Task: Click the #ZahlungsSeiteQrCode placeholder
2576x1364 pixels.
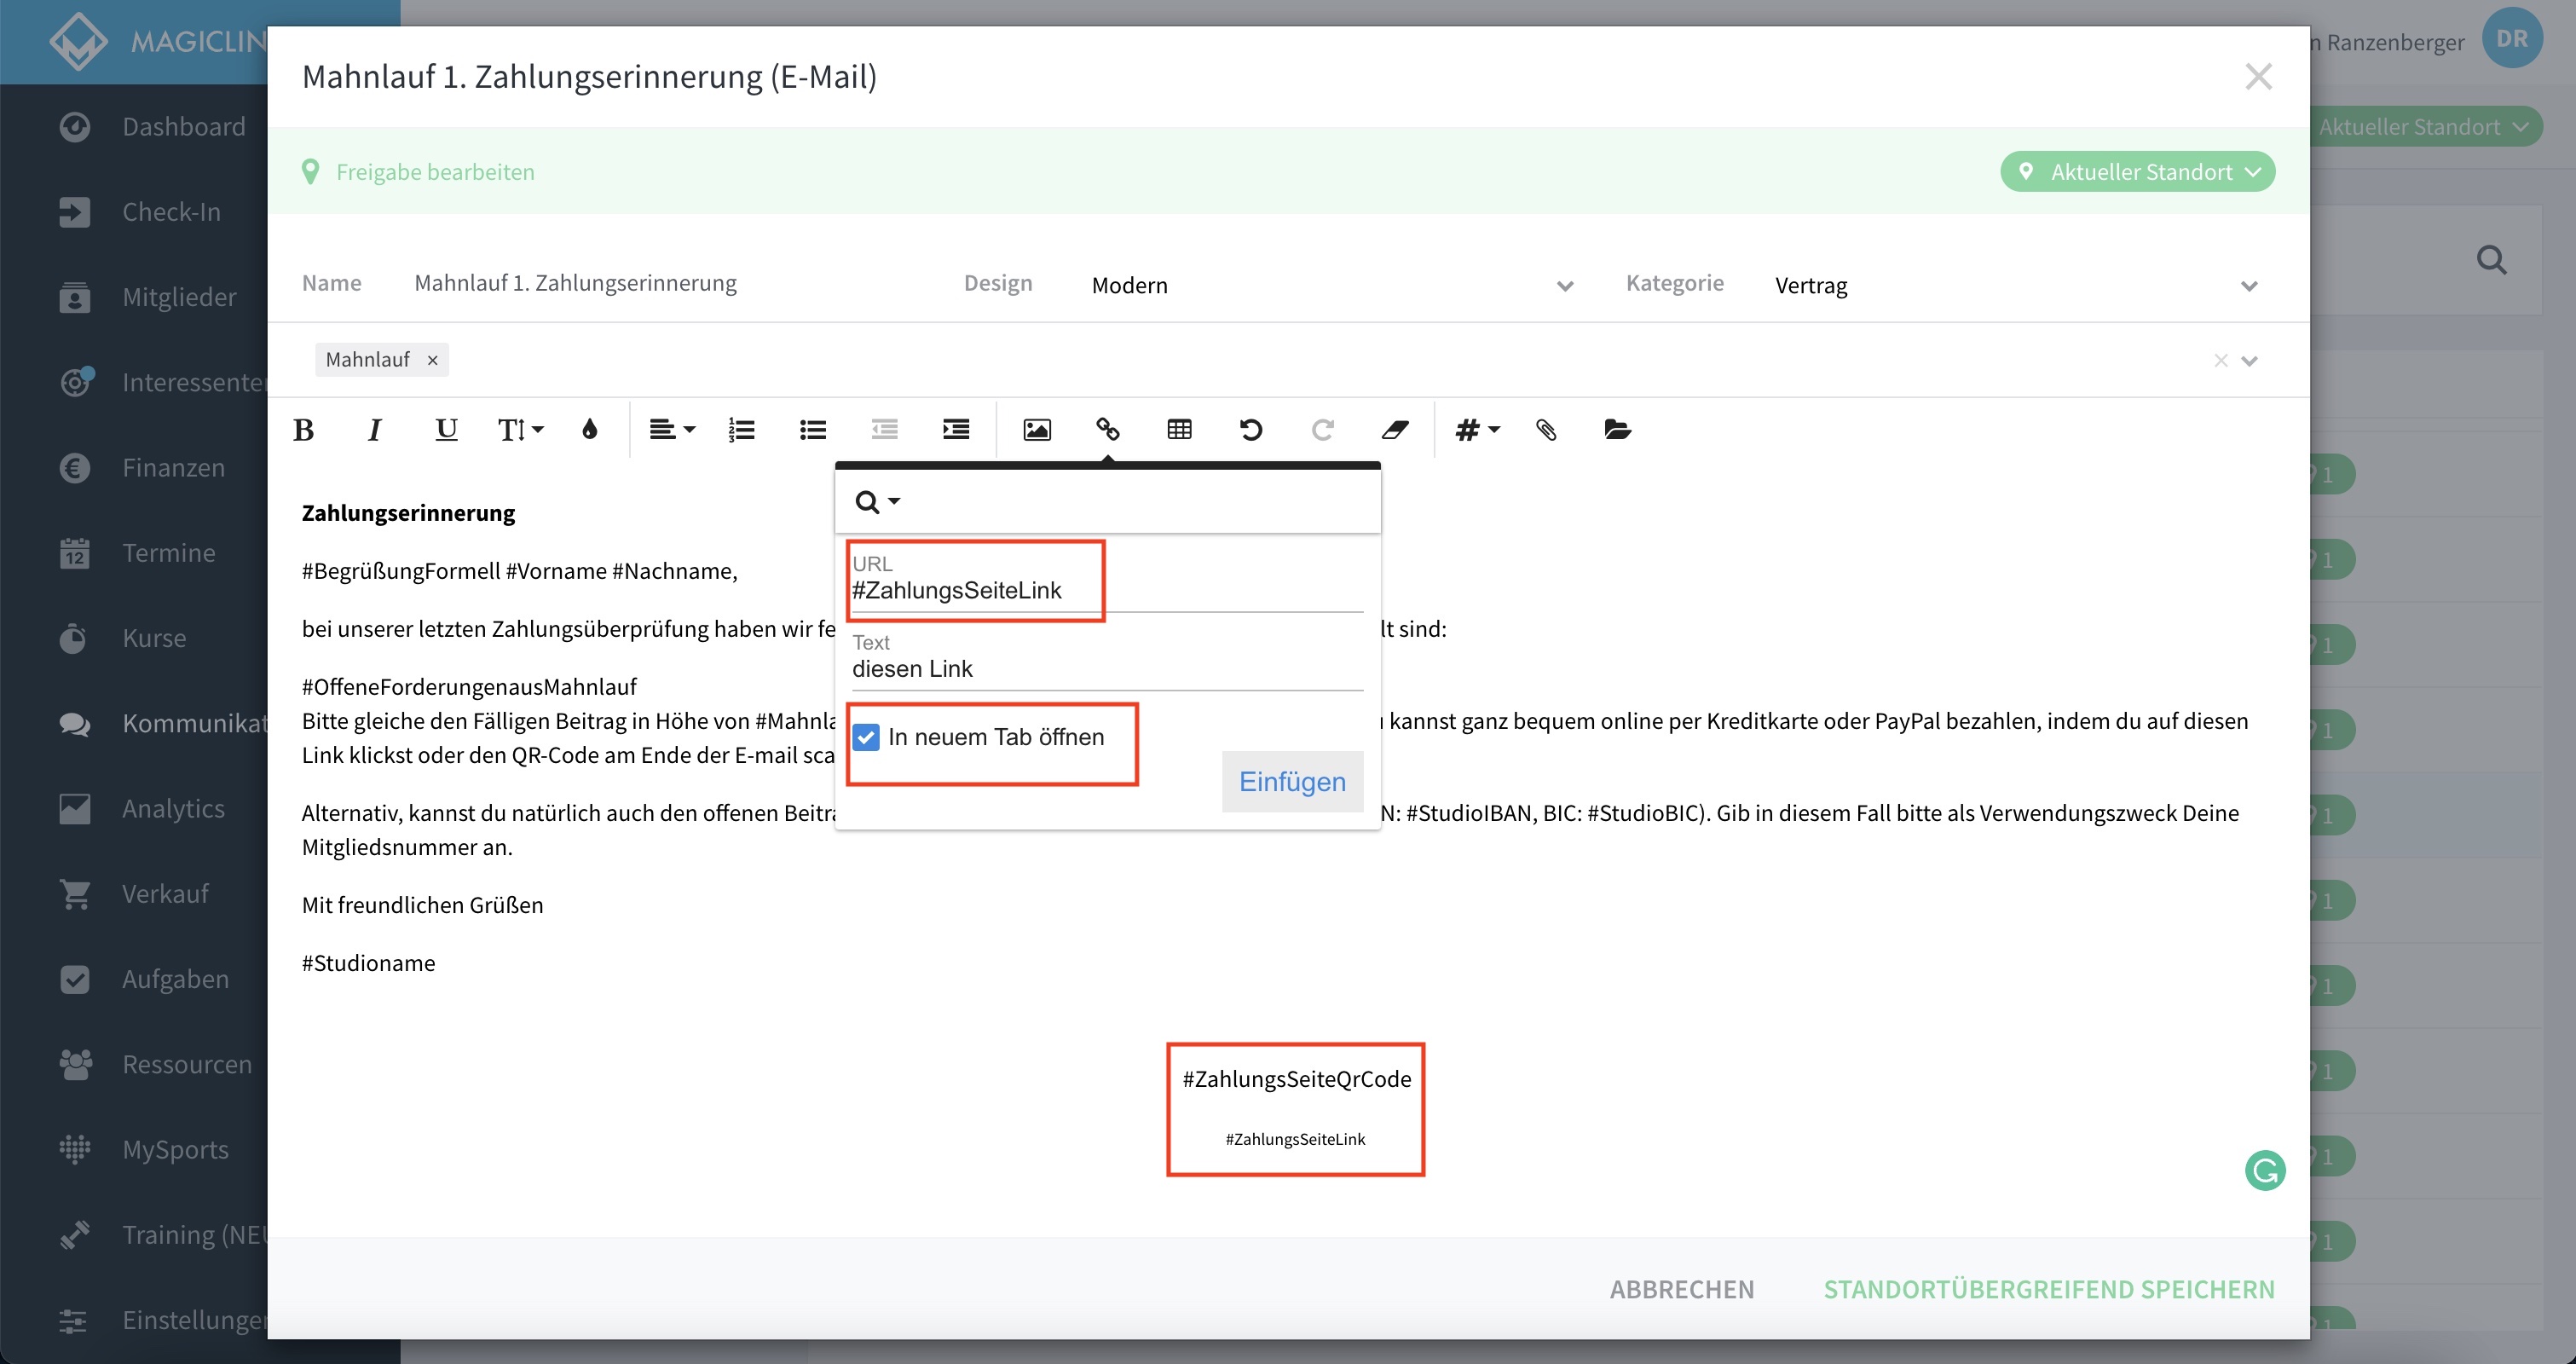Action: click(1297, 1079)
